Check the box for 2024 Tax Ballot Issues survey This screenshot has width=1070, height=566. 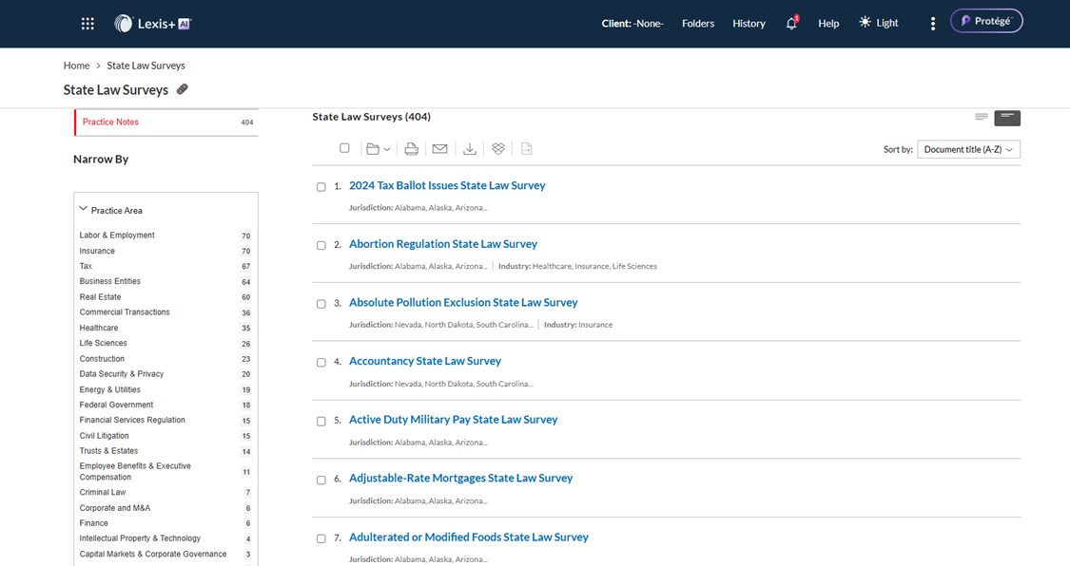click(321, 187)
